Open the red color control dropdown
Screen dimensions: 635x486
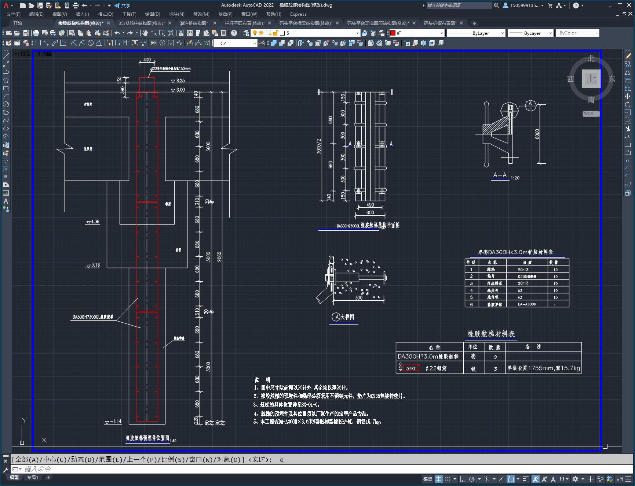coord(417,33)
